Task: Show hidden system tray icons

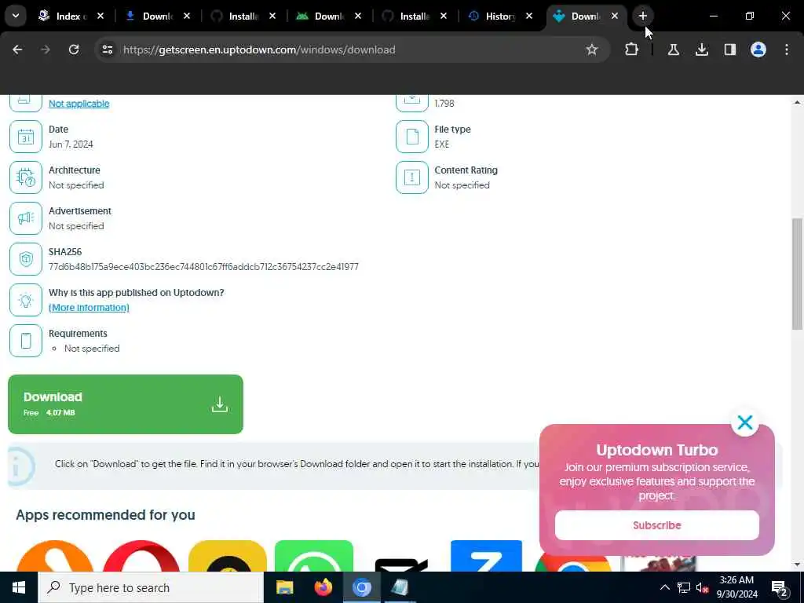Action: pos(664,587)
